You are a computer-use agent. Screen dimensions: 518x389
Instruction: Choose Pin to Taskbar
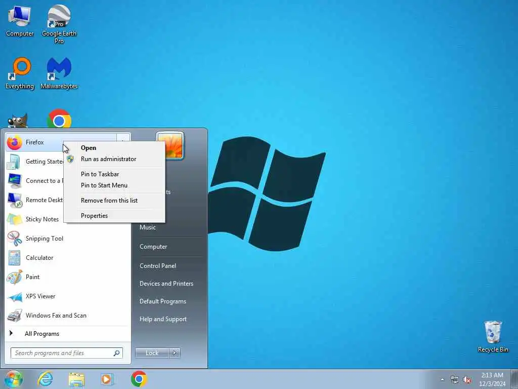(114, 174)
